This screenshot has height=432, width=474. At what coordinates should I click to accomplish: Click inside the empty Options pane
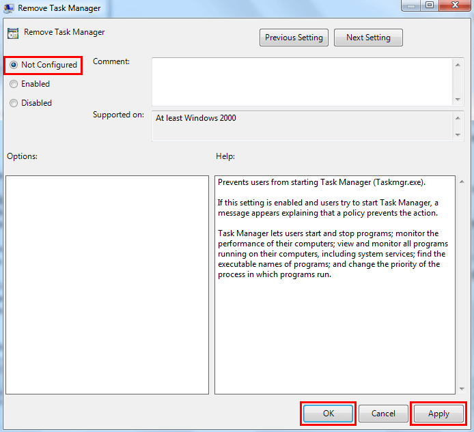point(107,285)
